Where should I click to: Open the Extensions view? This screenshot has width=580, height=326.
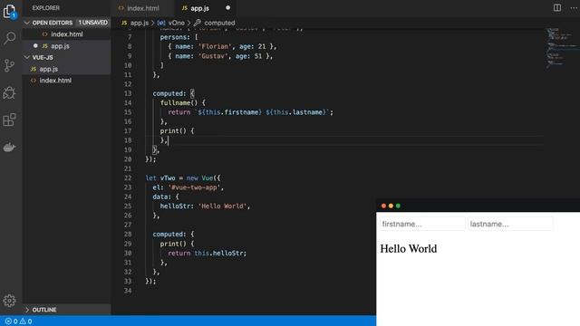[x=9, y=120]
